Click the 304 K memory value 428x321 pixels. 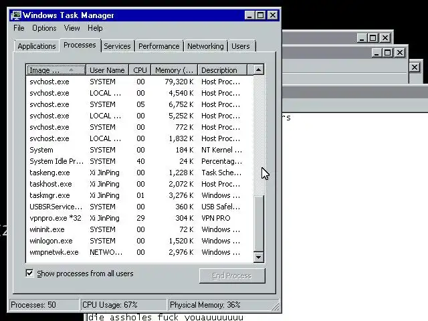coord(185,218)
